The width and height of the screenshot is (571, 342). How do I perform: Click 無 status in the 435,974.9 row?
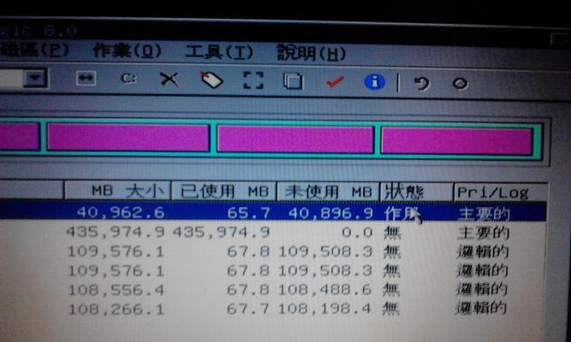[392, 233]
